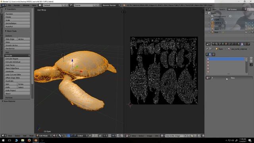Click the Subdivide button
Viewport: 254px width, 143px height.
(17, 71)
